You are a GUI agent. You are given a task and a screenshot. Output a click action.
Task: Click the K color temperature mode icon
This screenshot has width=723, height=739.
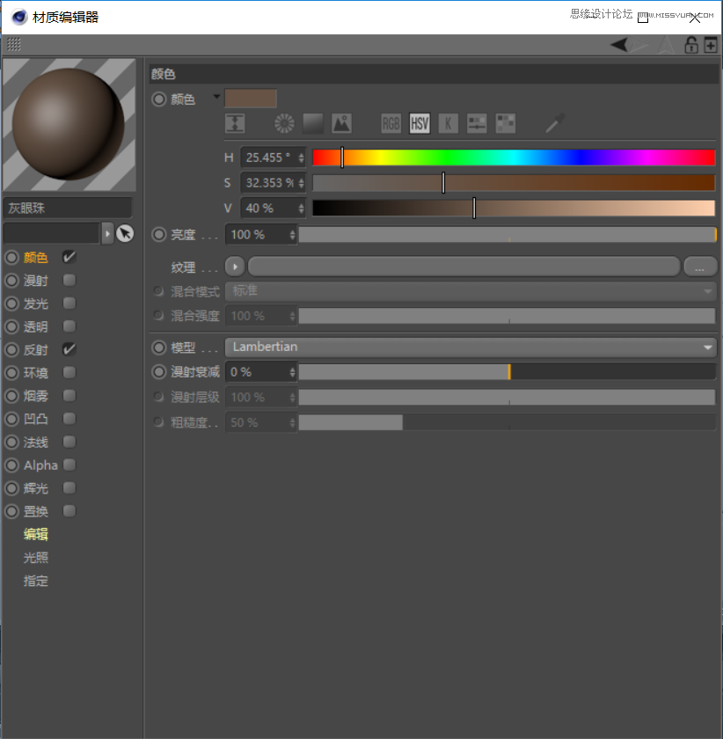click(x=449, y=123)
